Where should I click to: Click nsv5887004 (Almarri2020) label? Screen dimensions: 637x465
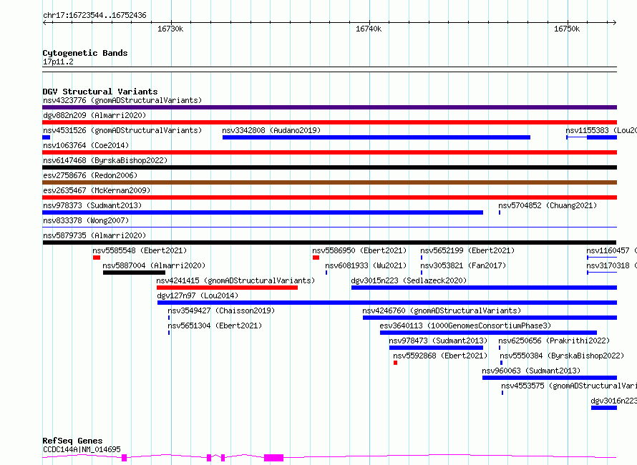tap(154, 265)
